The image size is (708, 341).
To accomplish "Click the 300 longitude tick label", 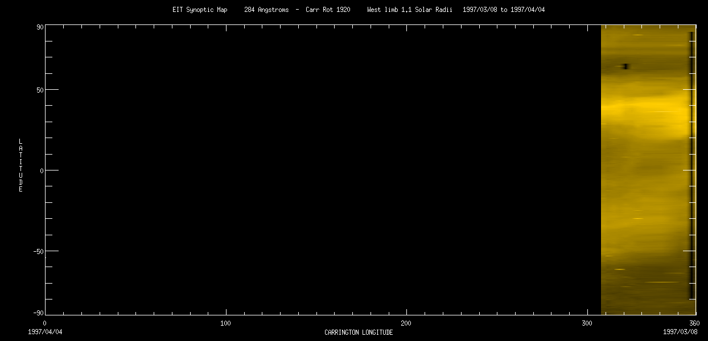I will [x=587, y=323].
